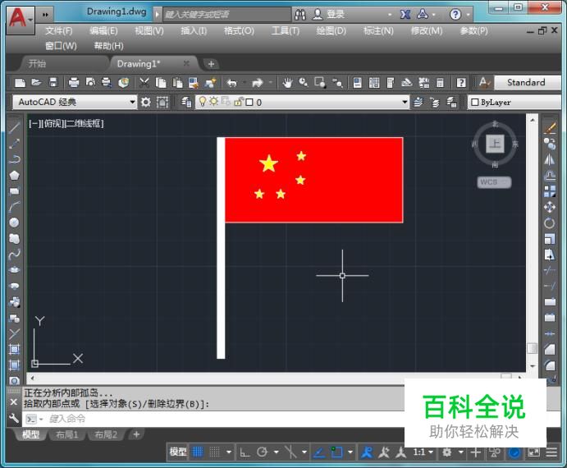Click the Array modify tool
The image size is (567, 468).
click(x=550, y=191)
